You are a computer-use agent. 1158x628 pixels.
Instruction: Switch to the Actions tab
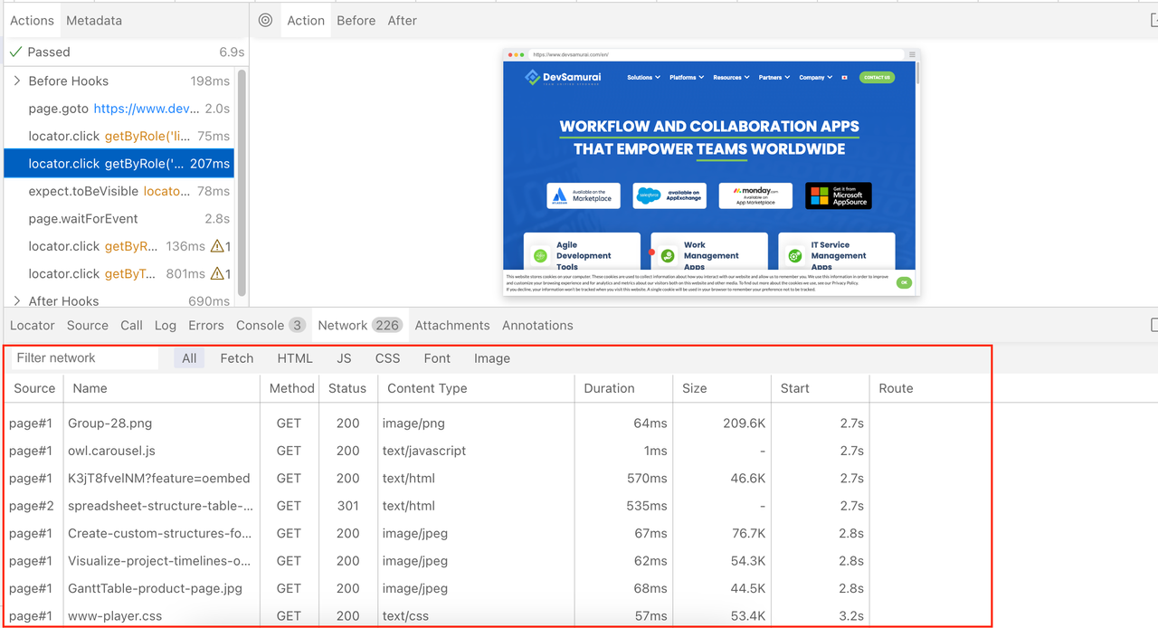pyautogui.click(x=32, y=20)
